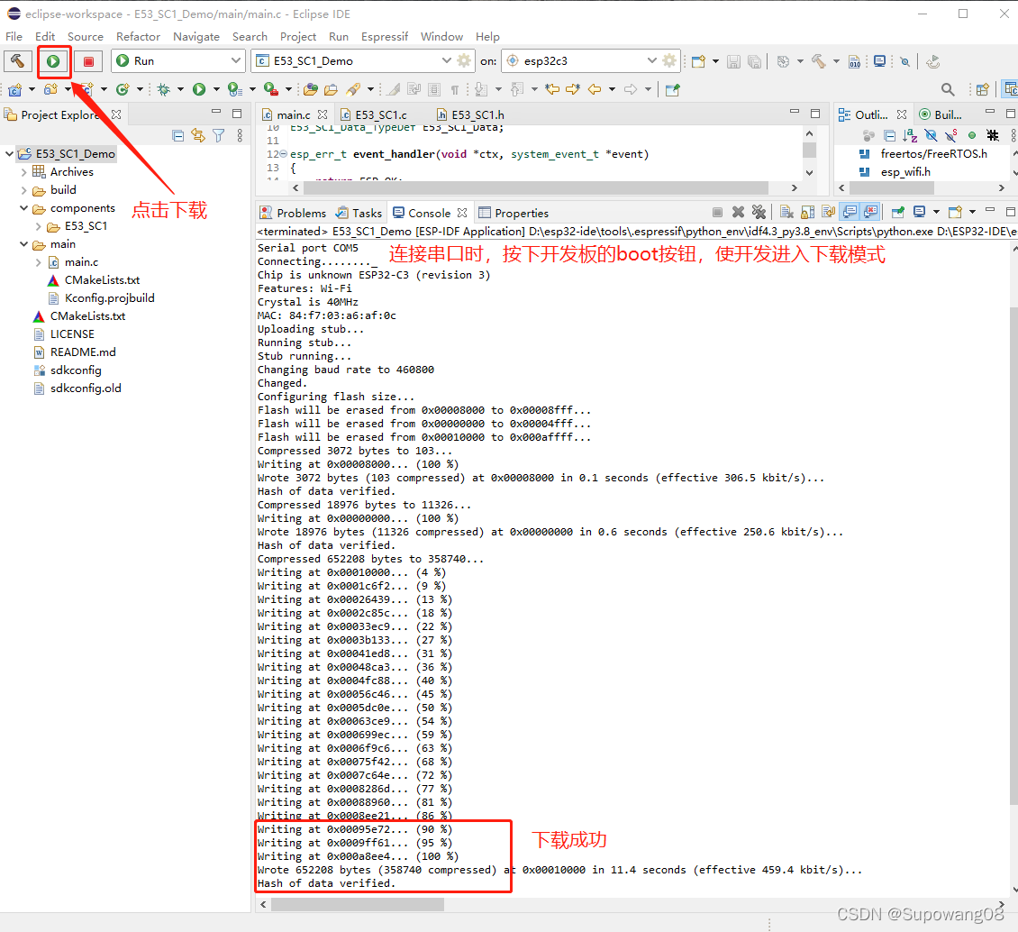
Task: Click Remove All Terminated Launches icon
Action: (759, 213)
